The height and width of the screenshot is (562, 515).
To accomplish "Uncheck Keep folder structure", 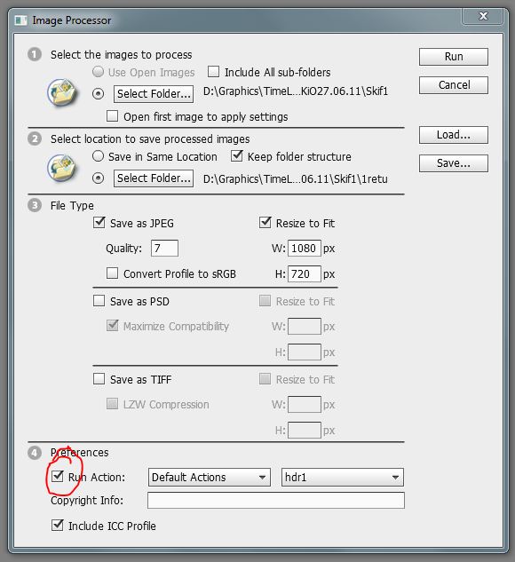I will (x=236, y=156).
